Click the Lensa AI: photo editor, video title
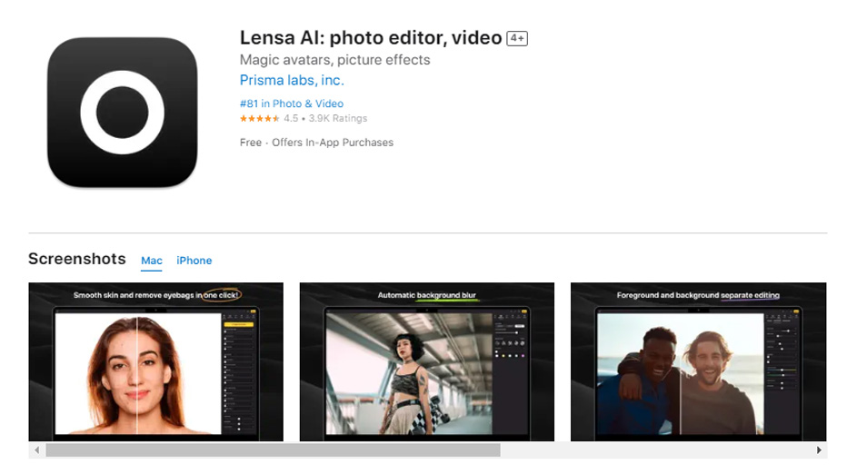Image resolution: width=847 pixels, height=474 pixels. pyautogui.click(x=371, y=38)
